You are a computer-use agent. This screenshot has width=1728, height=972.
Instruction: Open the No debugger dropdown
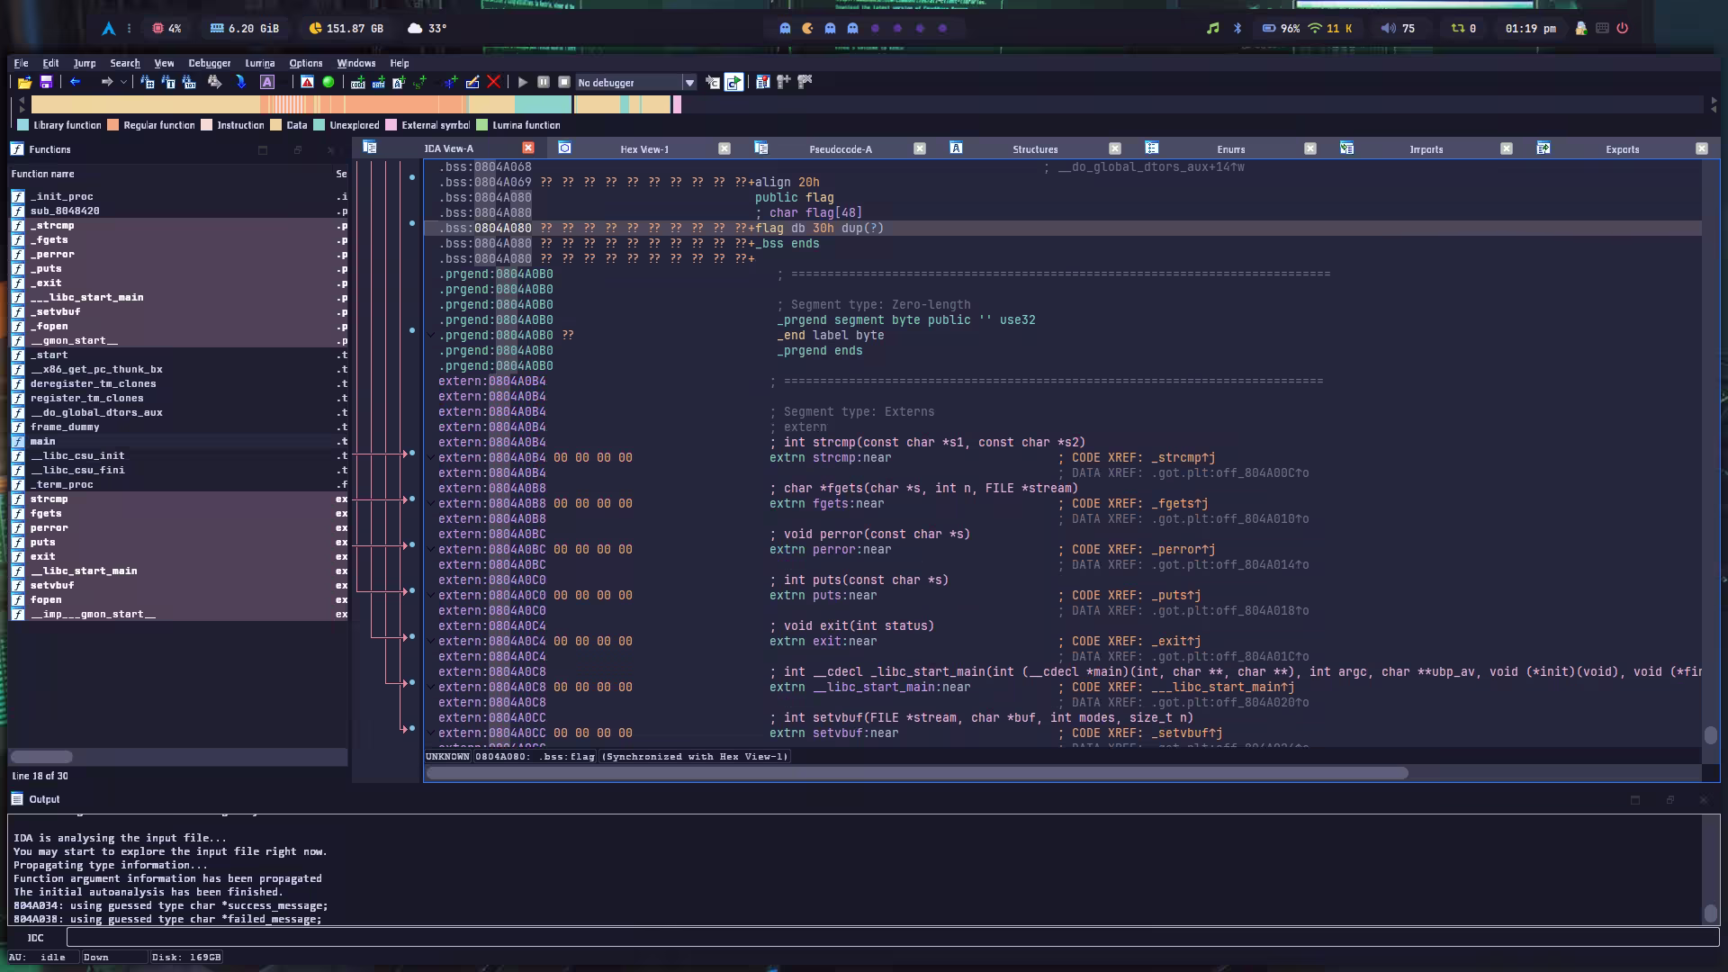(x=689, y=83)
